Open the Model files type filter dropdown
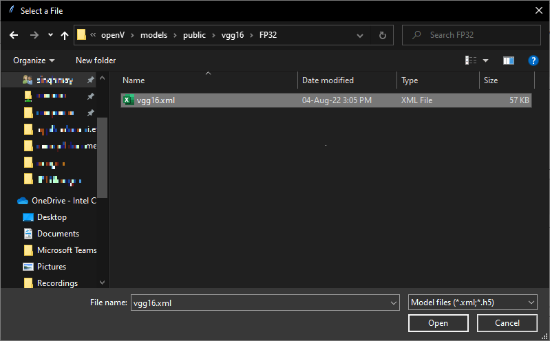 pos(472,302)
